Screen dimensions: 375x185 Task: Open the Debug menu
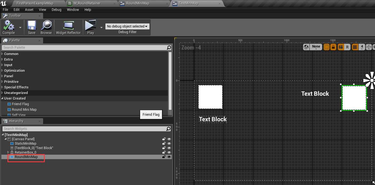(x=56, y=10)
